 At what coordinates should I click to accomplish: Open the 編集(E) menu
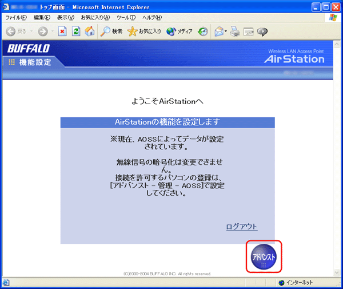coord(42,18)
